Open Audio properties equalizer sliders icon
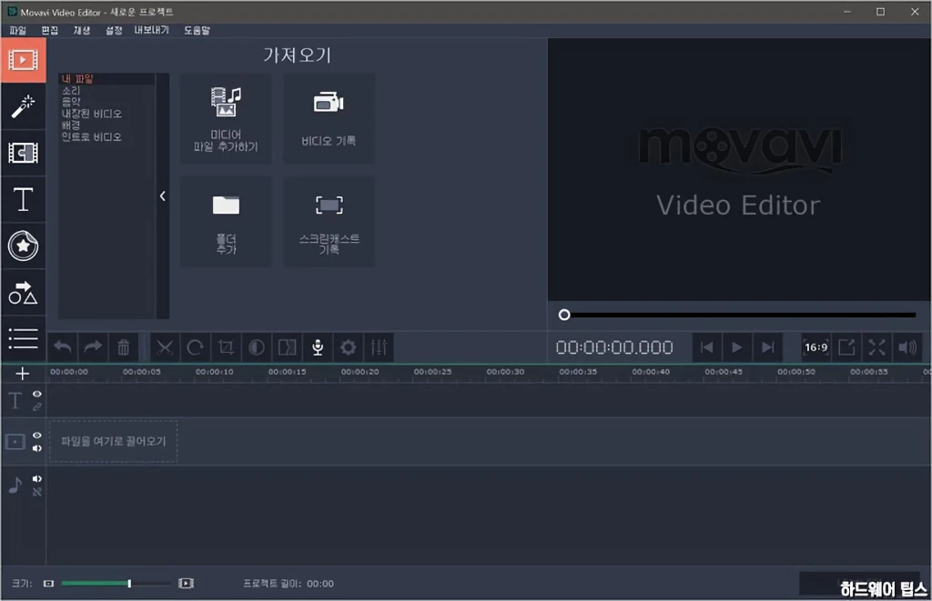Image resolution: width=932 pixels, height=601 pixels. (x=379, y=347)
